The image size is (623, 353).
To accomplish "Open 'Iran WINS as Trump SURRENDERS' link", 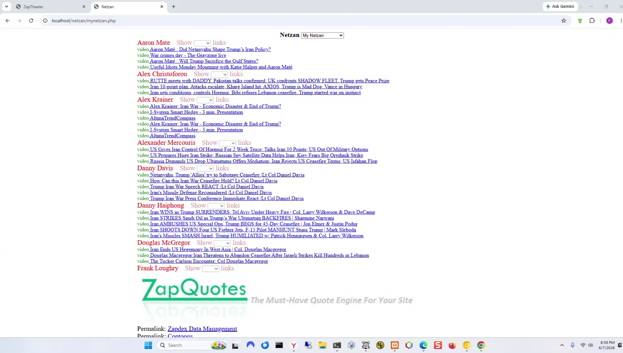I will tap(262, 213).
